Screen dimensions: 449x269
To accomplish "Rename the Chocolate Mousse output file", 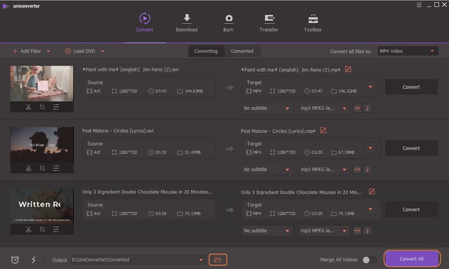I will click(372, 192).
